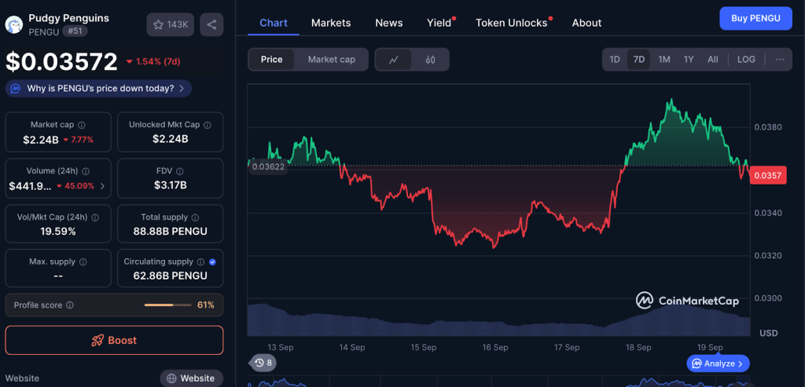Open the share icon button
The image size is (805, 387).
tap(211, 24)
